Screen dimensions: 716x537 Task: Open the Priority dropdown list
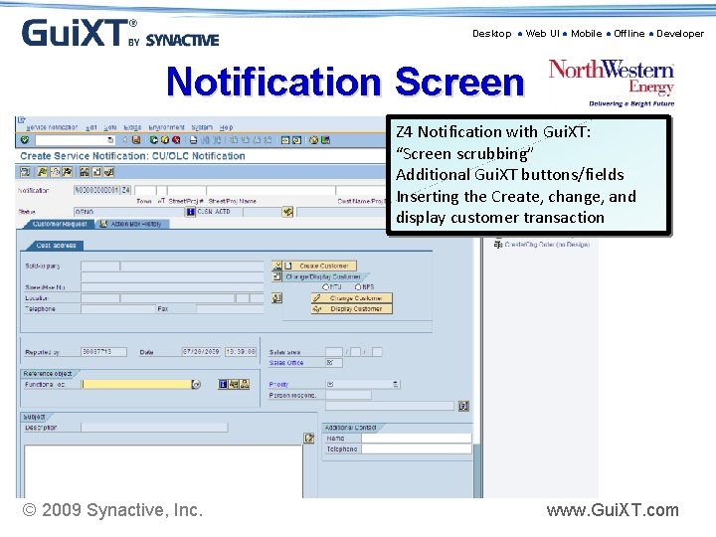(396, 385)
